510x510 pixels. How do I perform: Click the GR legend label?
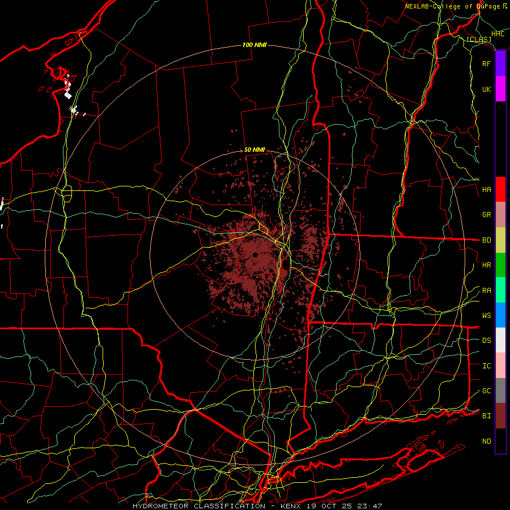[486, 215]
